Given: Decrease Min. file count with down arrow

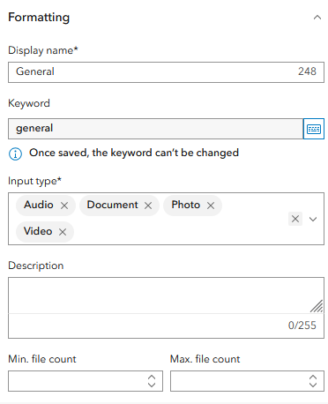Looking at the screenshot, I should tap(152, 385).
